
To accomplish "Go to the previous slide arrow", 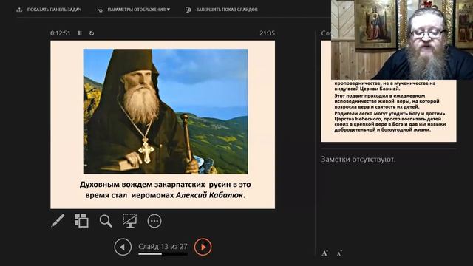I will 123,247.
